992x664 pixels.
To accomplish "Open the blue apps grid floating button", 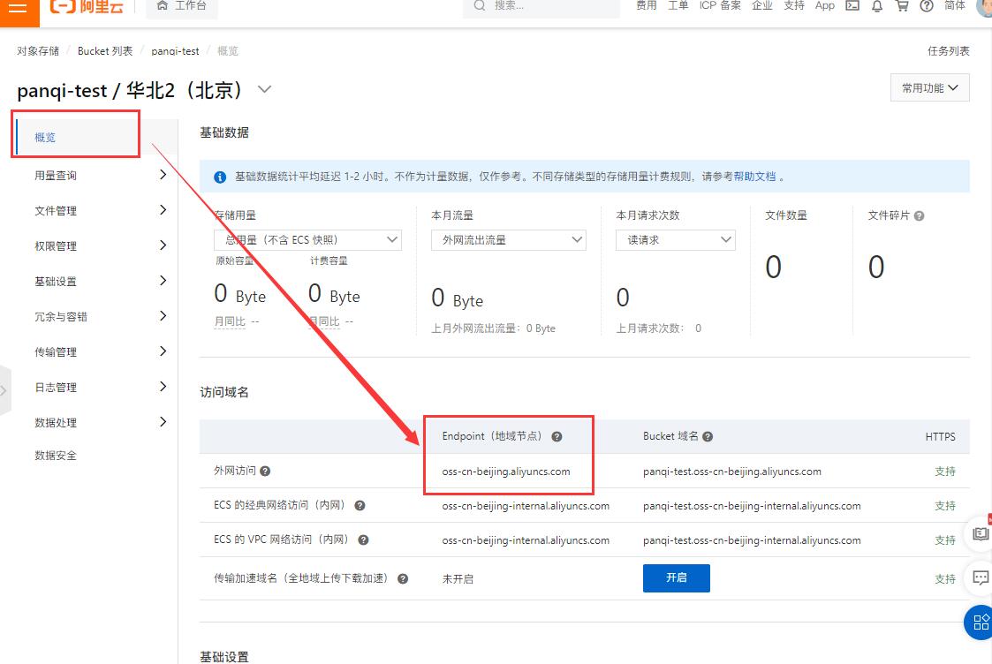I will coord(980,622).
